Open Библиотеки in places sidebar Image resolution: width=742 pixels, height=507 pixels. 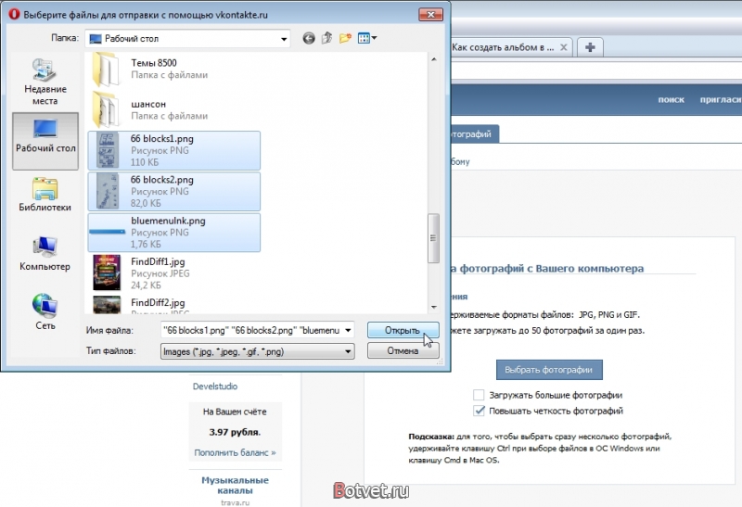(x=45, y=195)
